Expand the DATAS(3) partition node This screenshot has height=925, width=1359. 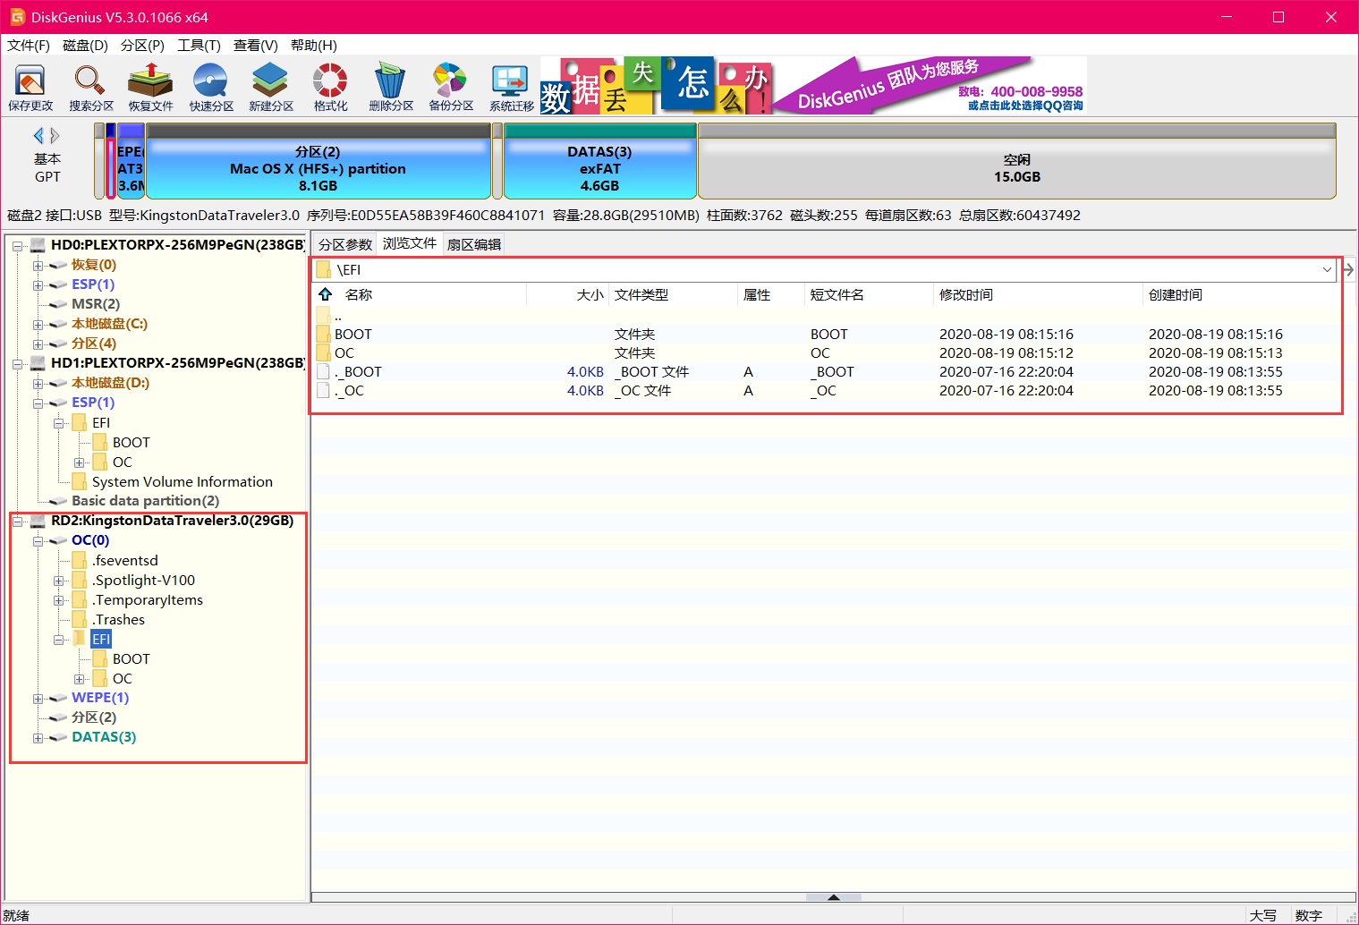point(38,737)
